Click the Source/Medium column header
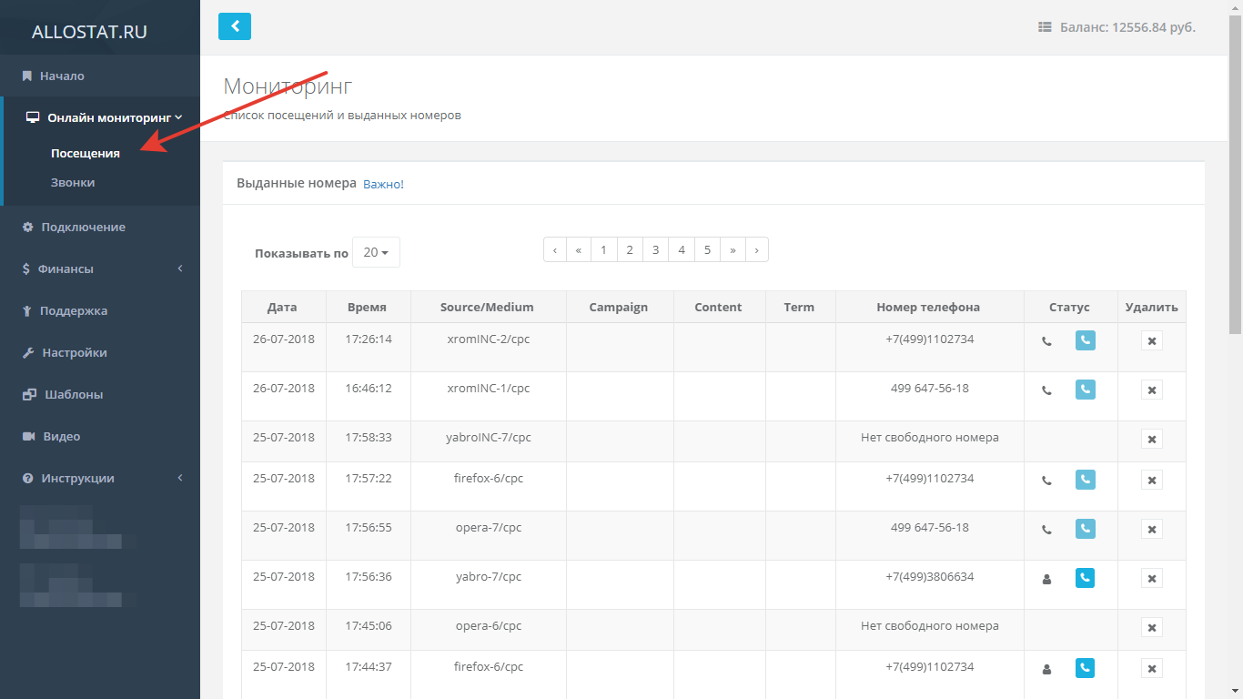This screenshot has width=1243, height=699. click(487, 307)
